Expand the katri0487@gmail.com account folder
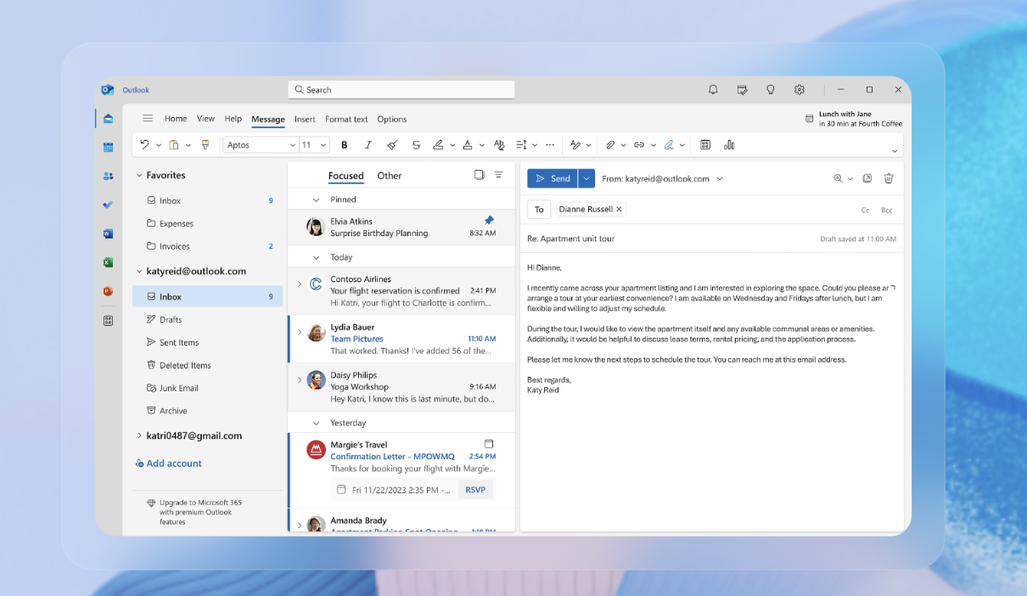The height and width of the screenshot is (596, 1027). (x=139, y=436)
